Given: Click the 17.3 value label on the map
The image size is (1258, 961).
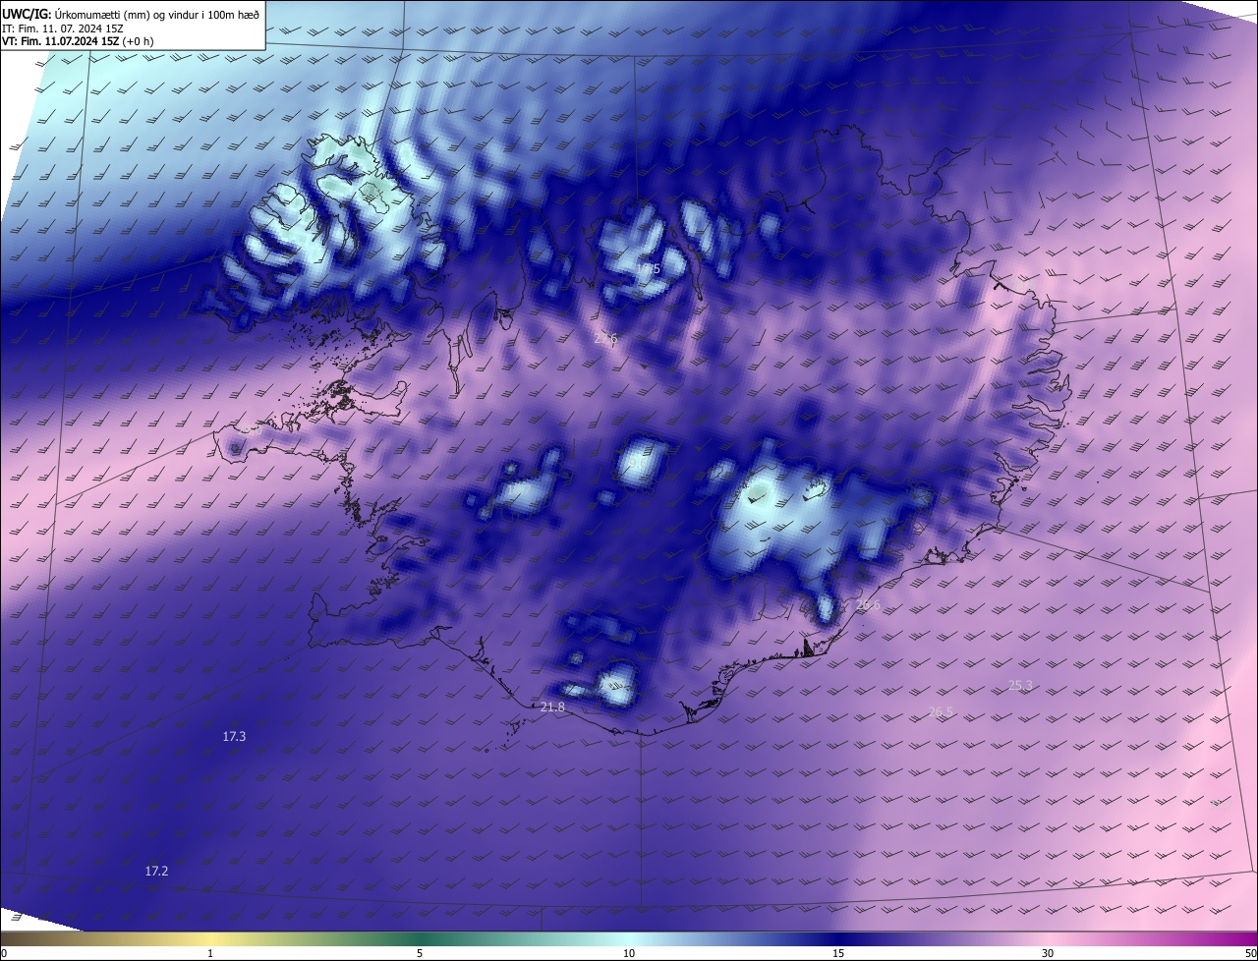Looking at the screenshot, I should 234,736.
